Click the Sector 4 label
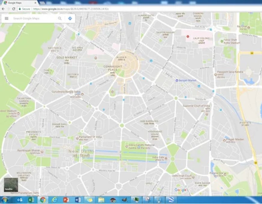This screenshot has width=262, height=204. point(73,75)
